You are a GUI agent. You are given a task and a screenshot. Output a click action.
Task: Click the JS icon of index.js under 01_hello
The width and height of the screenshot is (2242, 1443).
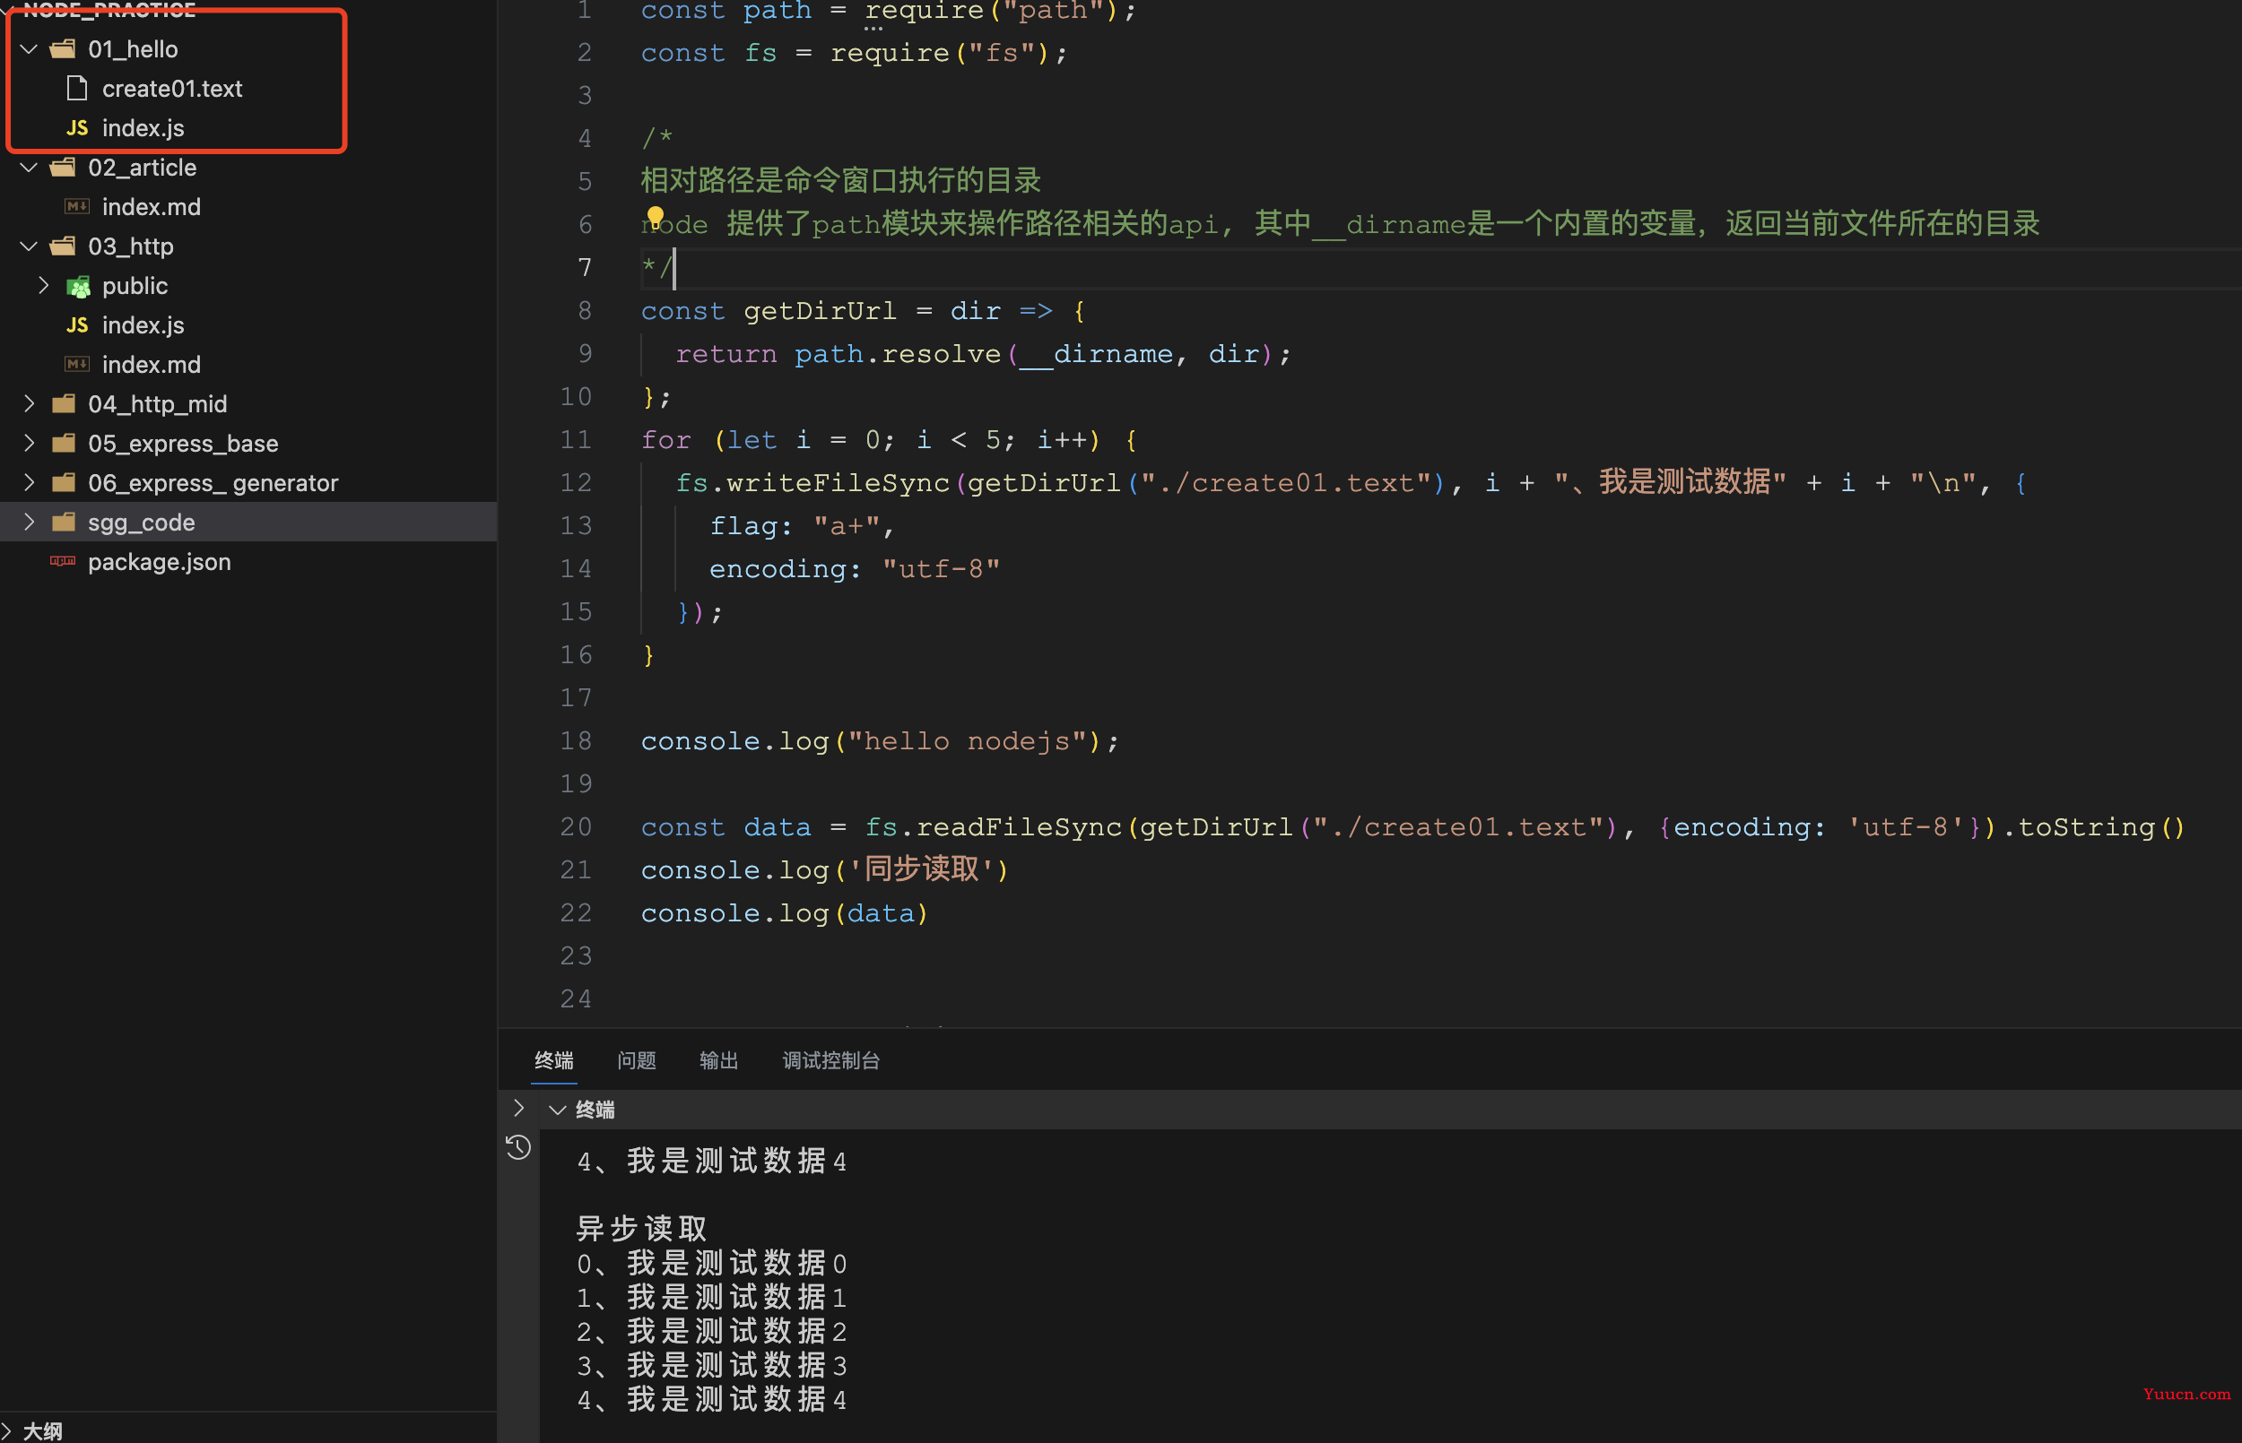coord(77,128)
